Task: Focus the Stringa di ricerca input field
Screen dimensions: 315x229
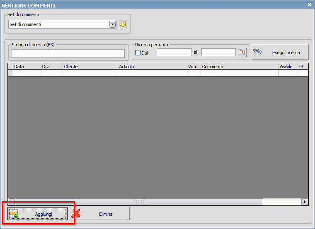Action: (x=68, y=53)
